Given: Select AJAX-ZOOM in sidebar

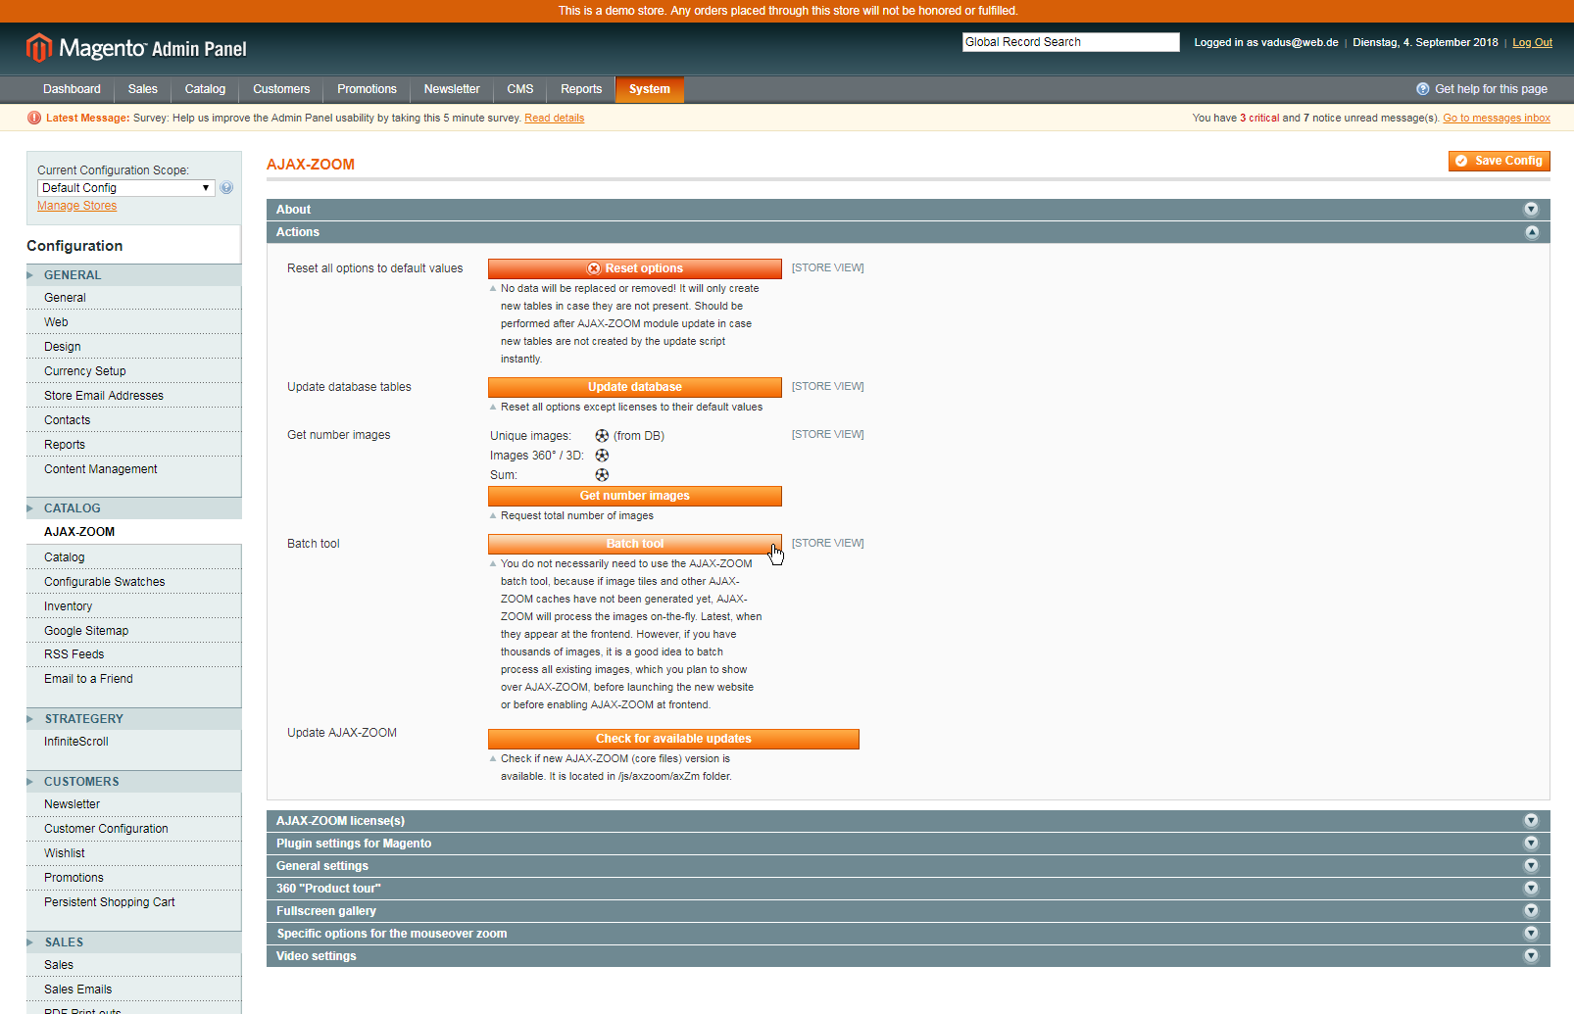Looking at the screenshot, I should [133, 532].
